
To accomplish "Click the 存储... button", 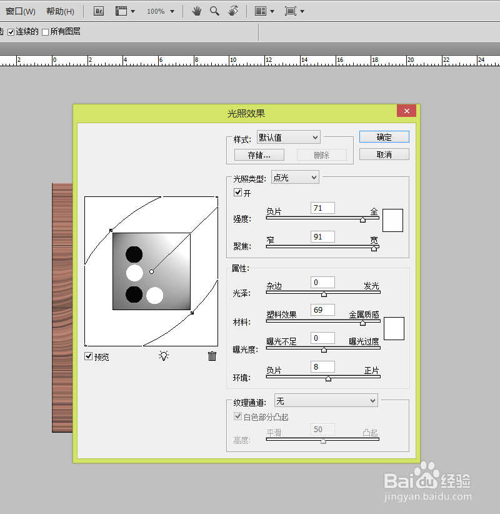I will (x=259, y=154).
